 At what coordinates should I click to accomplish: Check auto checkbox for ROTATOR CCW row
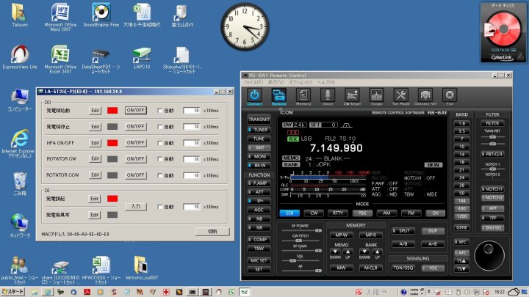coord(160,177)
